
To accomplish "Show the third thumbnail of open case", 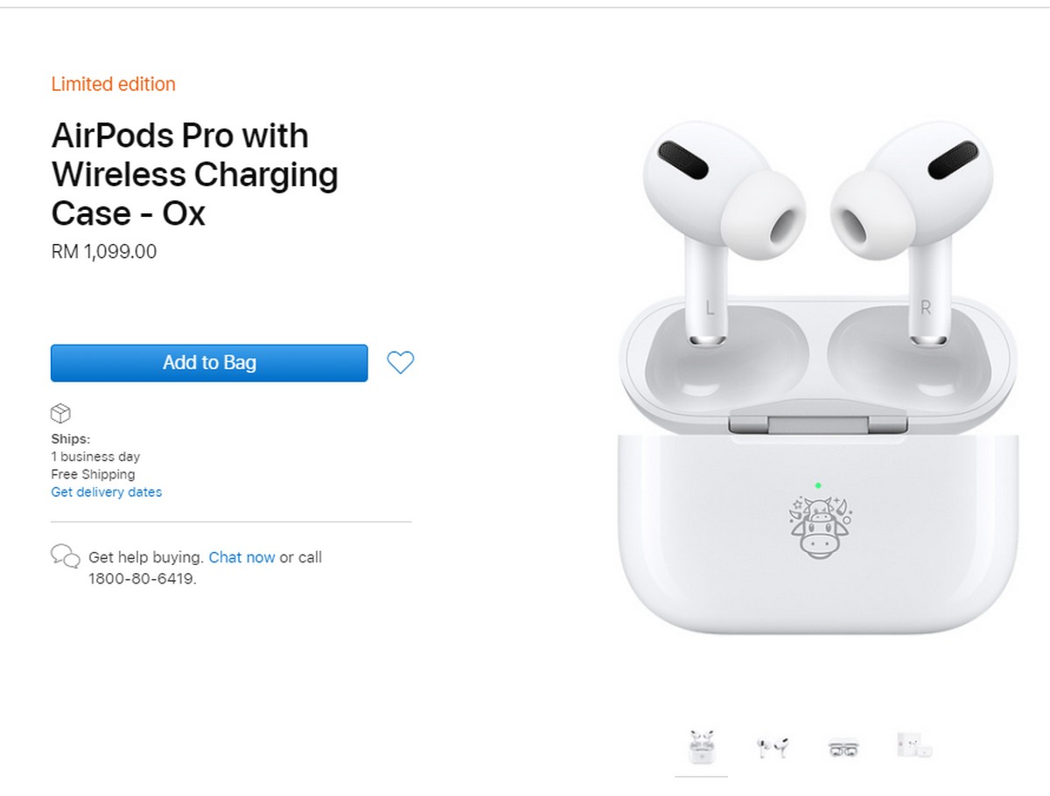I will click(x=843, y=749).
